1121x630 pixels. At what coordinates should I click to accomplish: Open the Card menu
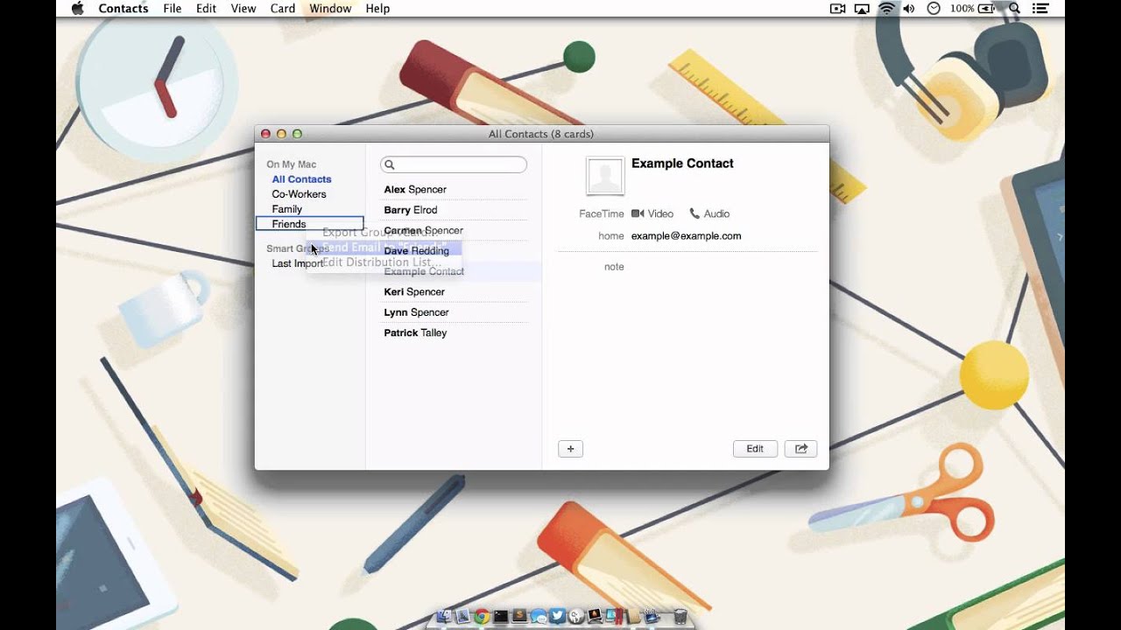[x=283, y=8]
